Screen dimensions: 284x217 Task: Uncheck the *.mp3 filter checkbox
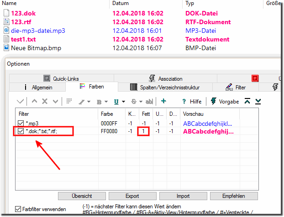(21, 124)
